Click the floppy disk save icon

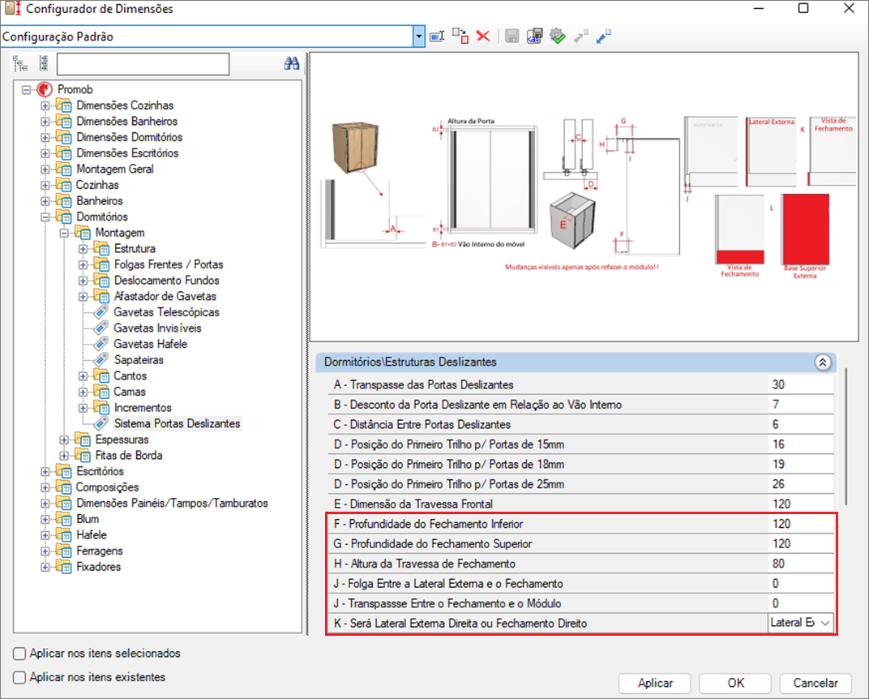512,36
